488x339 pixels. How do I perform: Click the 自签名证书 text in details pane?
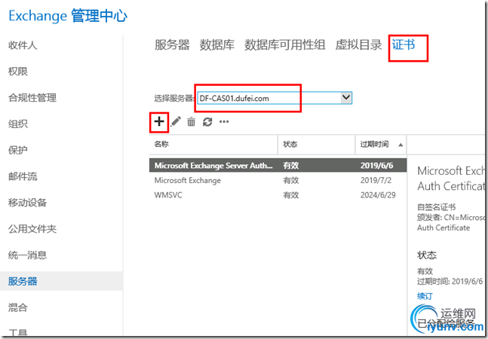click(437, 207)
